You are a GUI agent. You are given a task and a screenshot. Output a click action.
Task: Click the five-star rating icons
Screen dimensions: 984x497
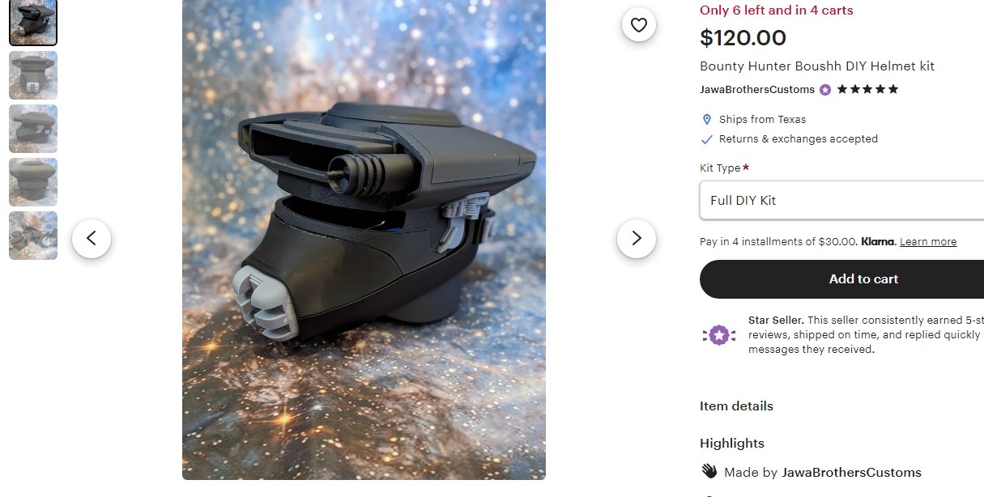[867, 89]
